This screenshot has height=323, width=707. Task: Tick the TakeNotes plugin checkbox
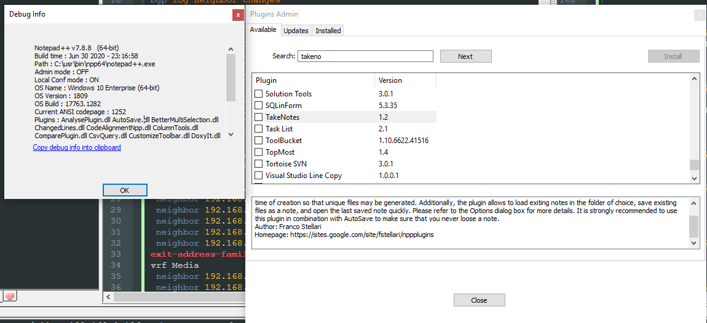click(x=258, y=117)
